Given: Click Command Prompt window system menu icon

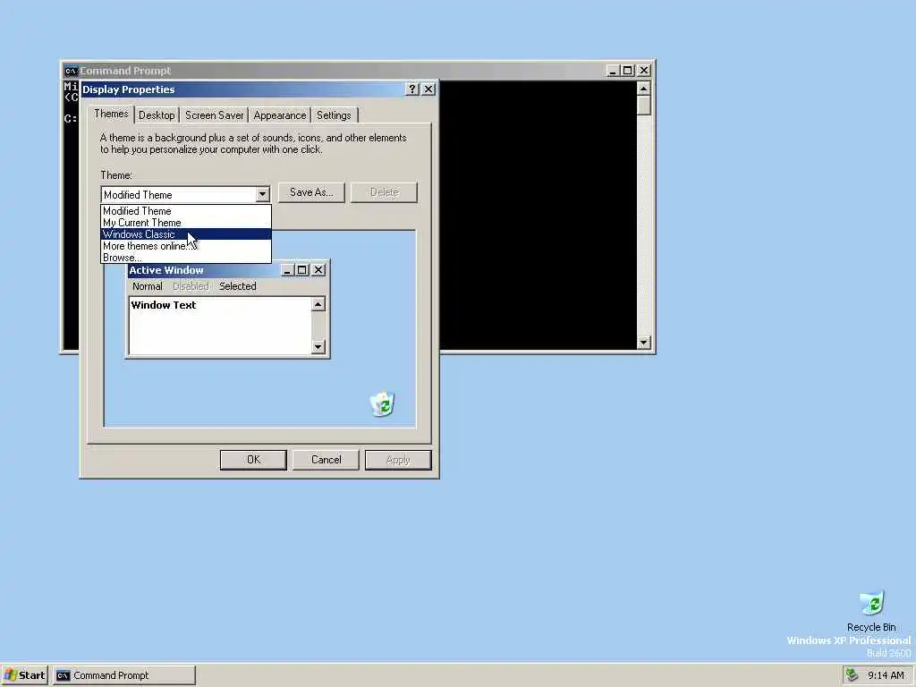Looking at the screenshot, I should click(x=71, y=71).
